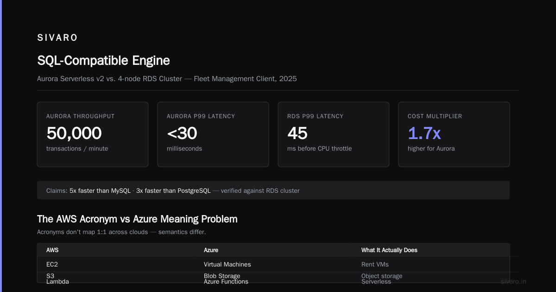Click the Object storage table cell
The image size is (556, 292).
point(382,276)
